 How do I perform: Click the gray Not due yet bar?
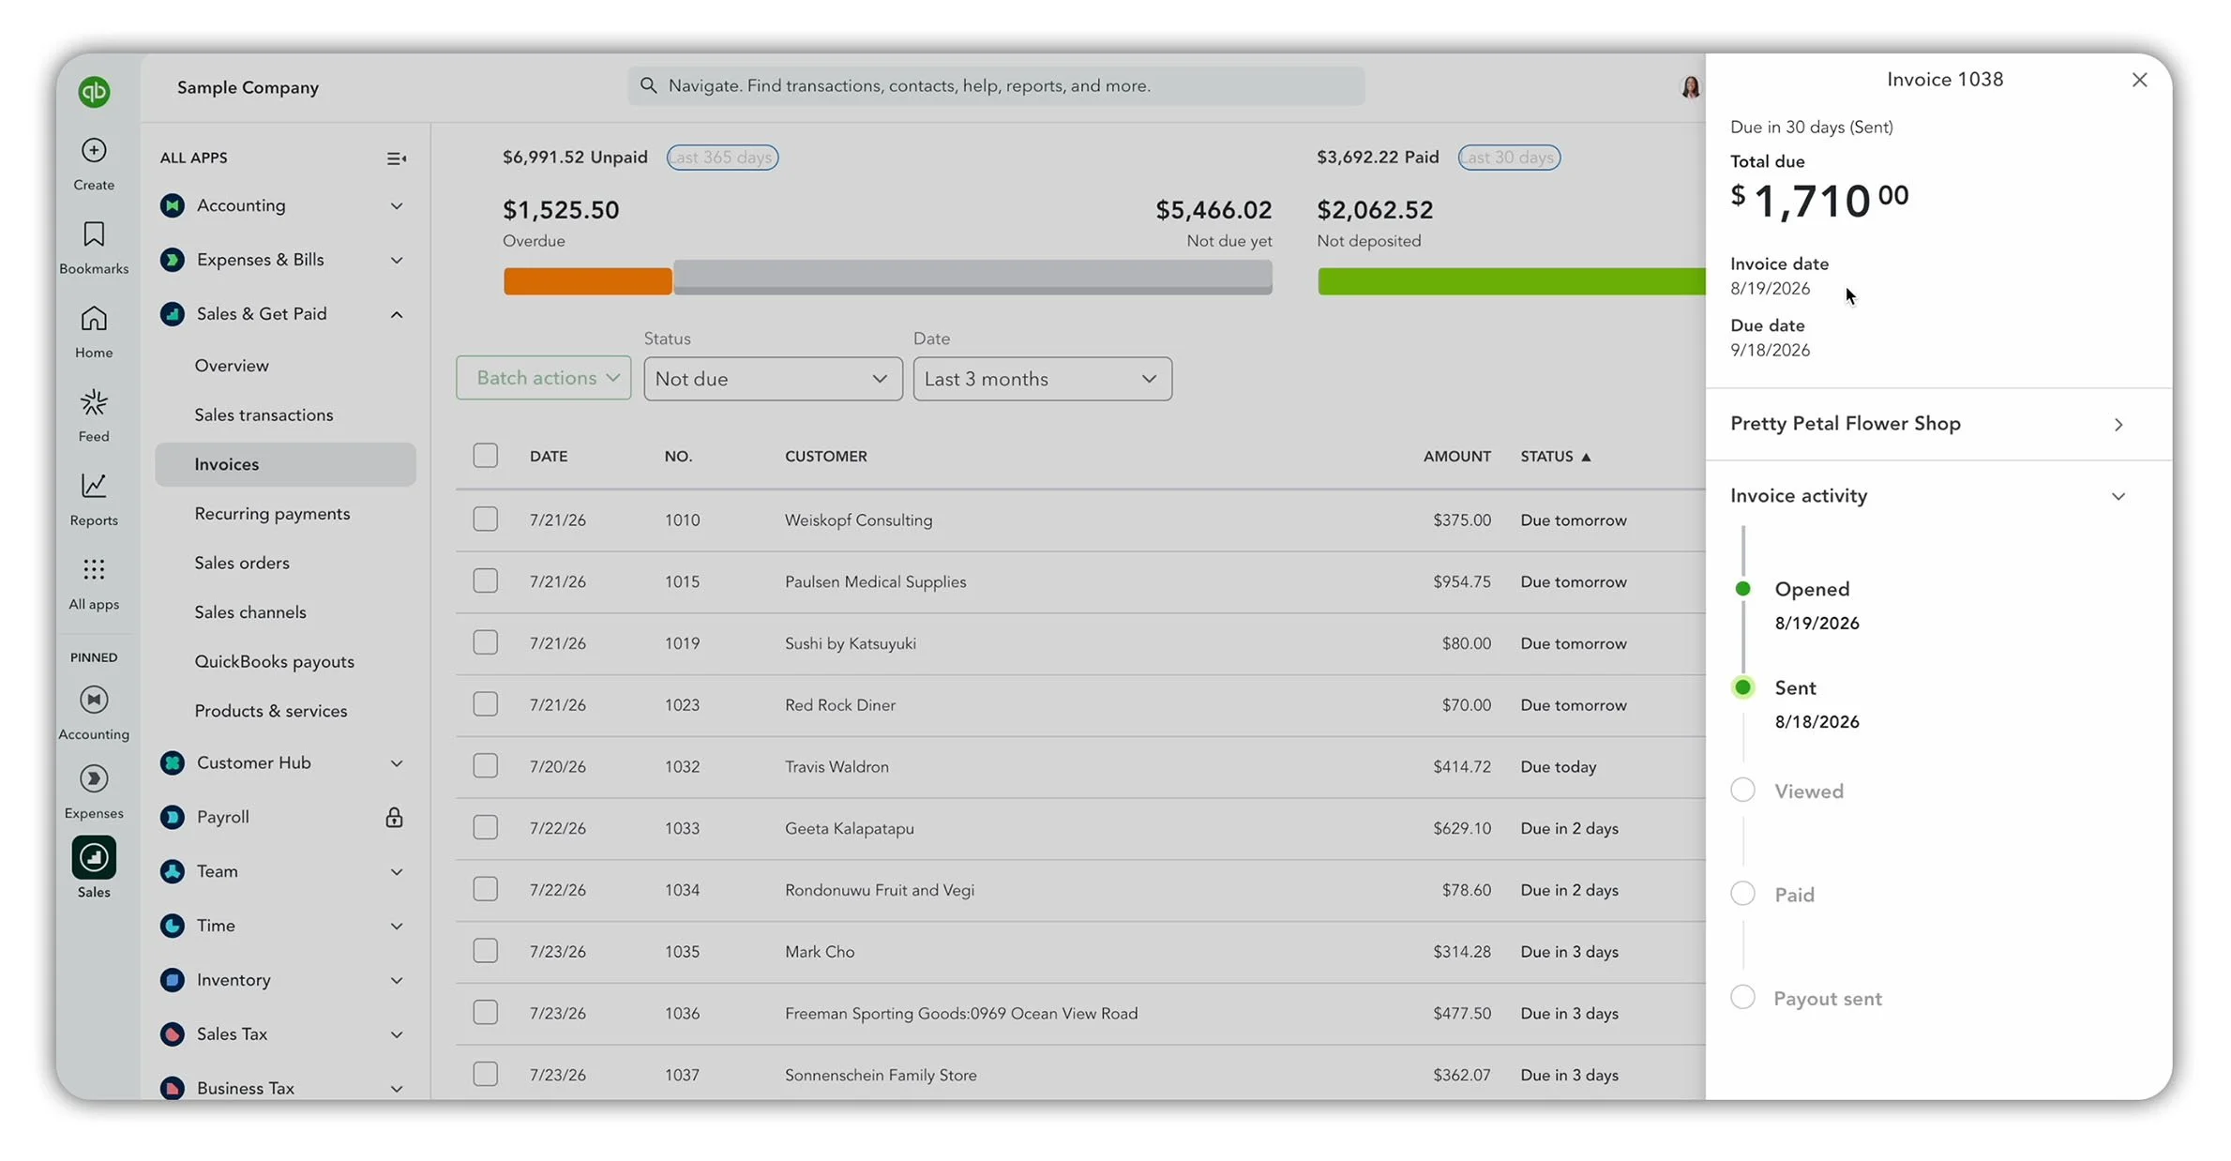[972, 279]
